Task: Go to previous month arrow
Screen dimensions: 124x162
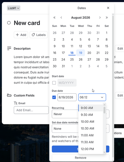Action: 61,17
